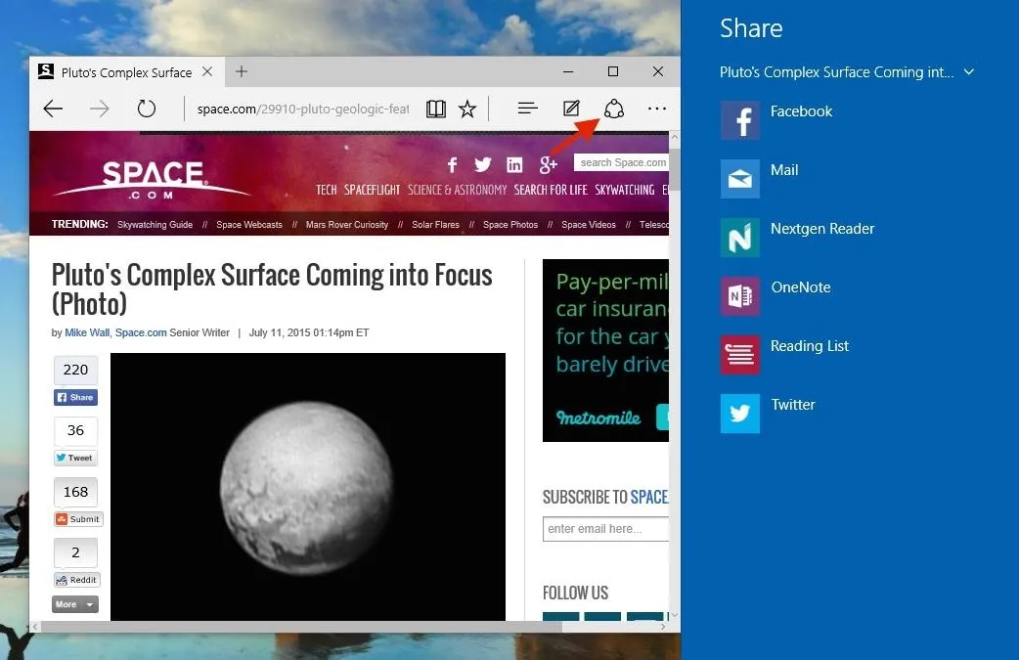The image size is (1019, 660).
Task: Click the Share icon in Edge toolbar
Action: pos(613,109)
